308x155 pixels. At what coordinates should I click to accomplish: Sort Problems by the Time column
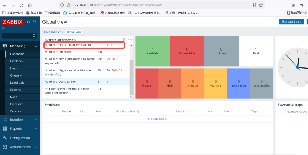click(66, 112)
